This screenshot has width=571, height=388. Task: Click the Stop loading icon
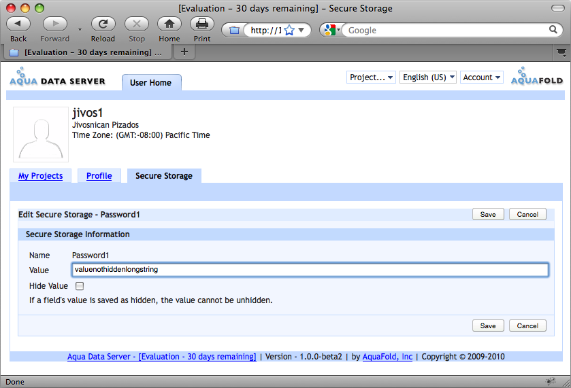137,24
